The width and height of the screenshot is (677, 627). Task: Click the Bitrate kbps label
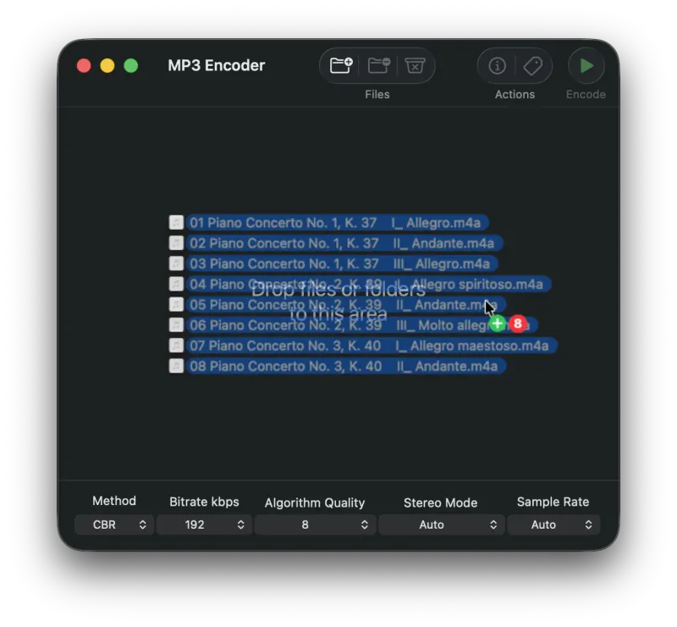point(204,502)
